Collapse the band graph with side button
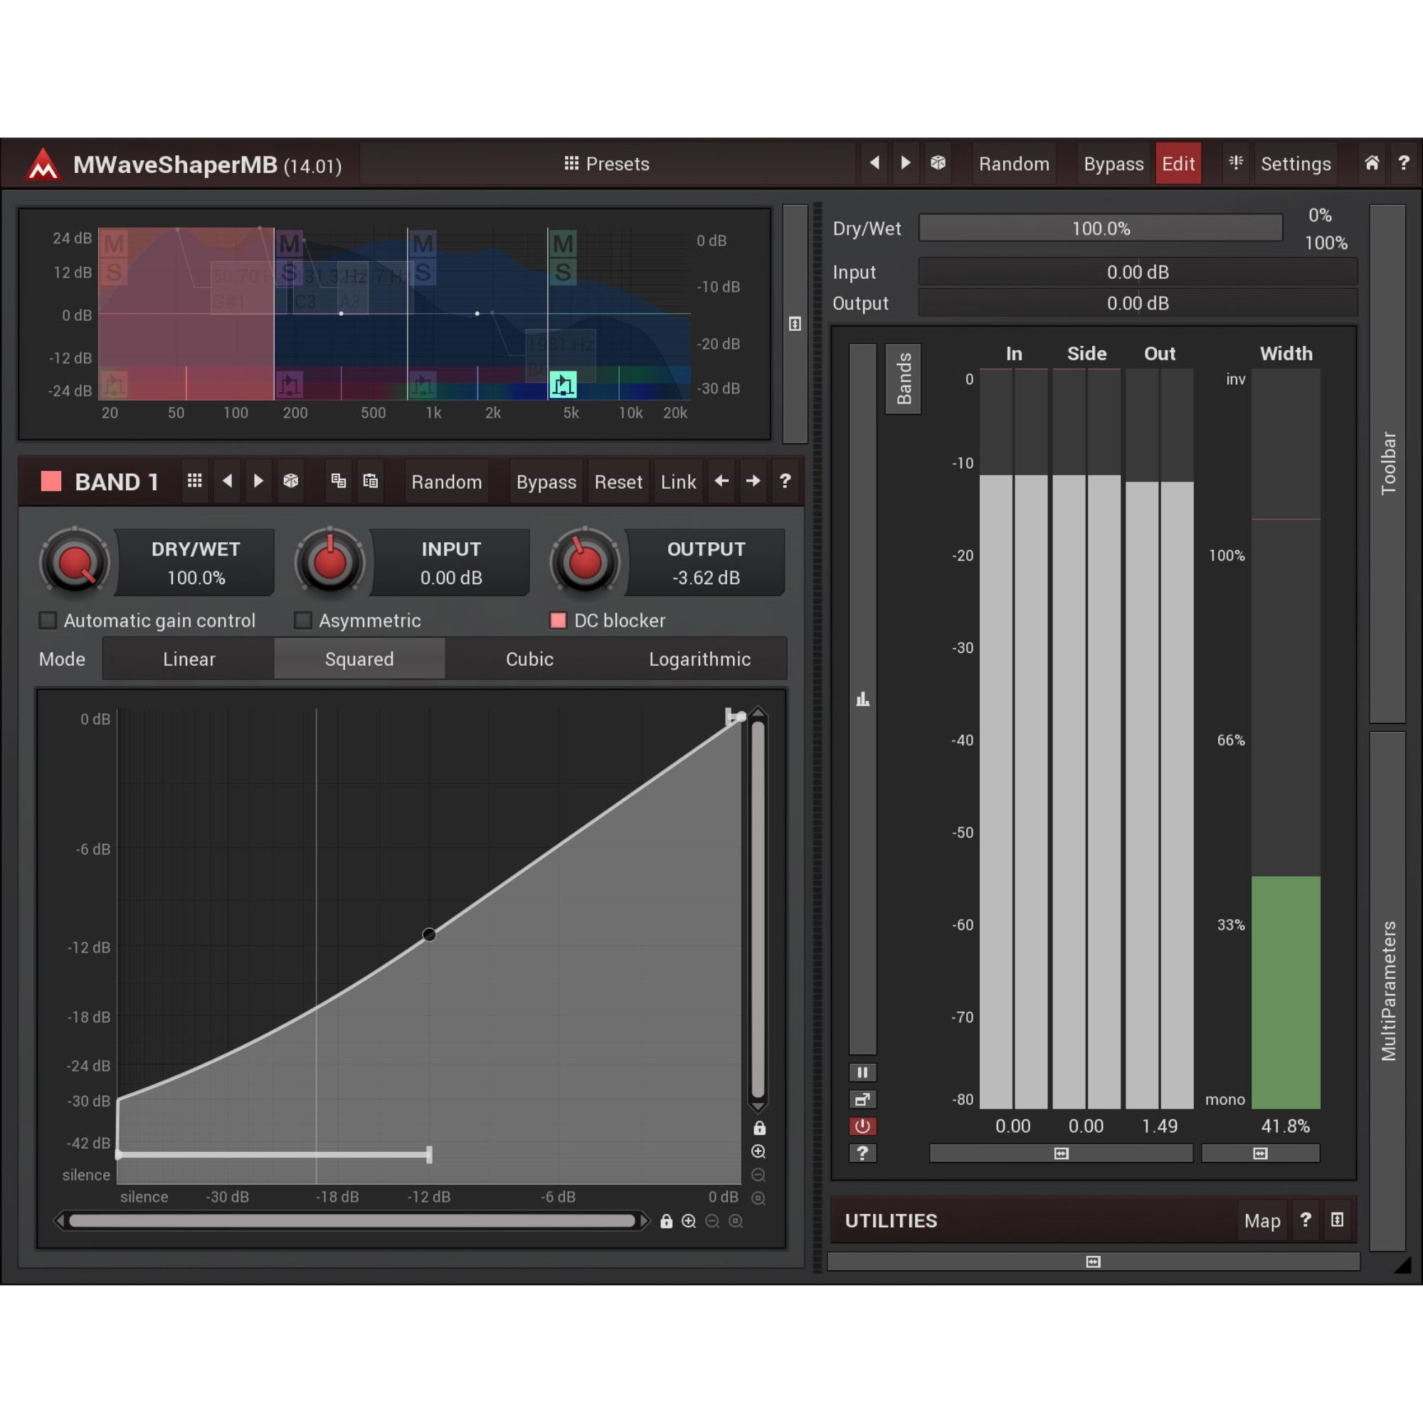The image size is (1423, 1423). click(795, 324)
